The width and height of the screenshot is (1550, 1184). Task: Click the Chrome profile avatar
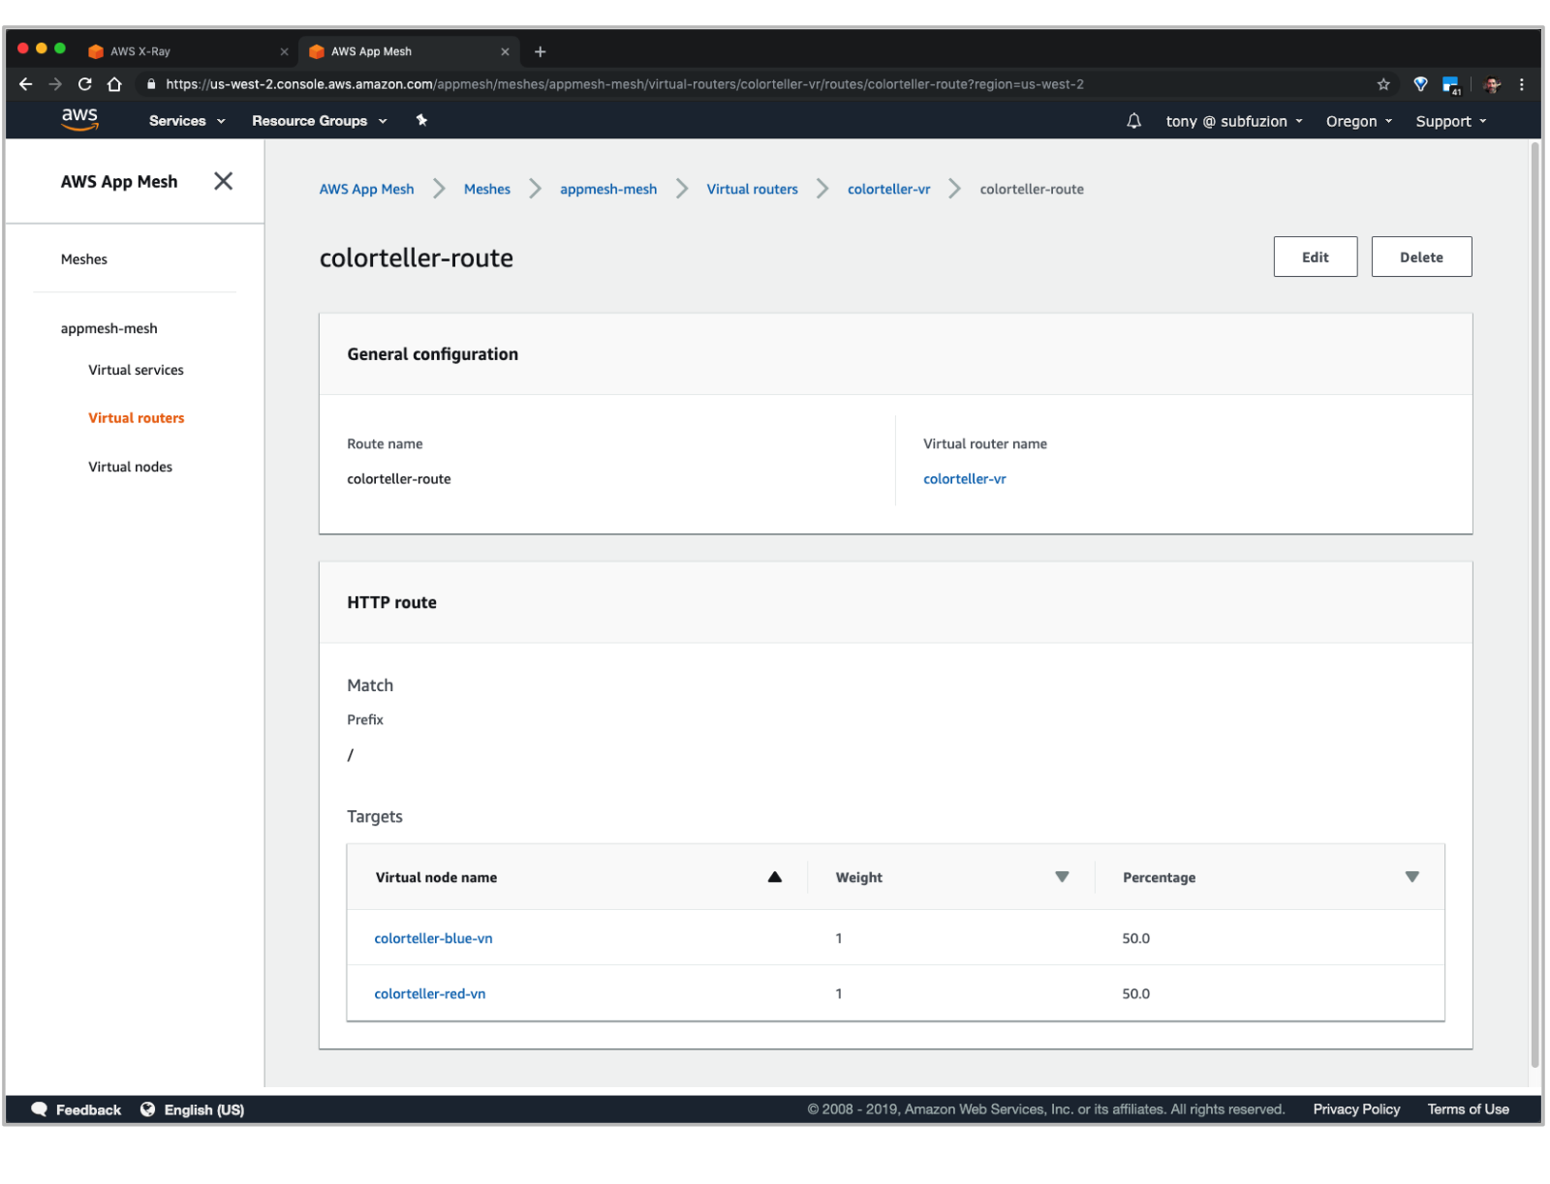click(1492, 84)
